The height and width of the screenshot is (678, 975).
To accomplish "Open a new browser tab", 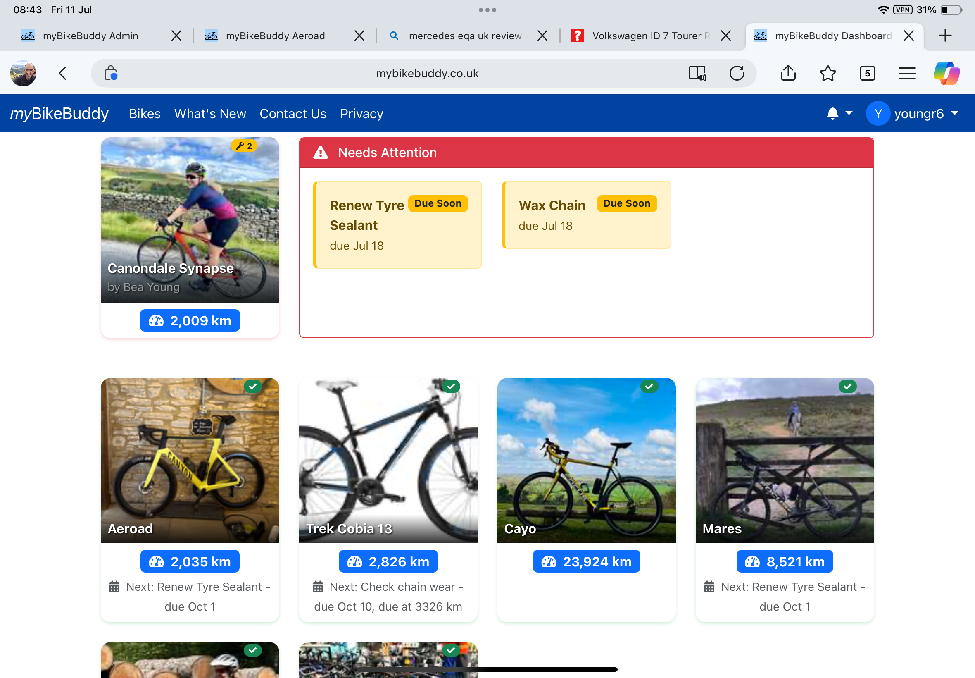I will 945,35.
